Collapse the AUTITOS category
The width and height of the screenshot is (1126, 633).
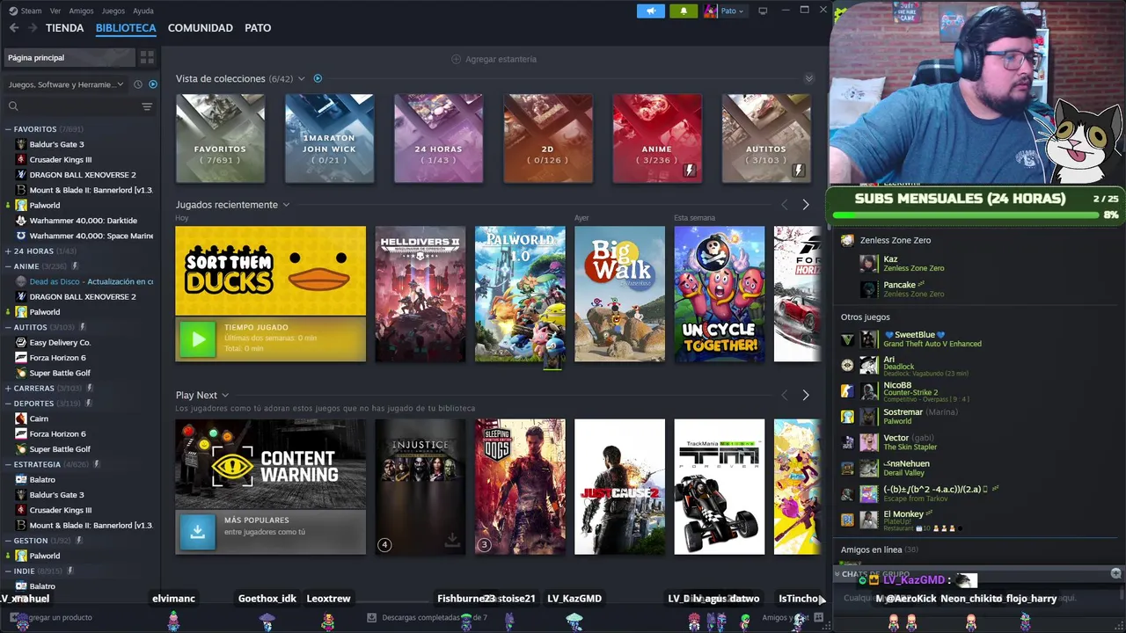(8, 327)
